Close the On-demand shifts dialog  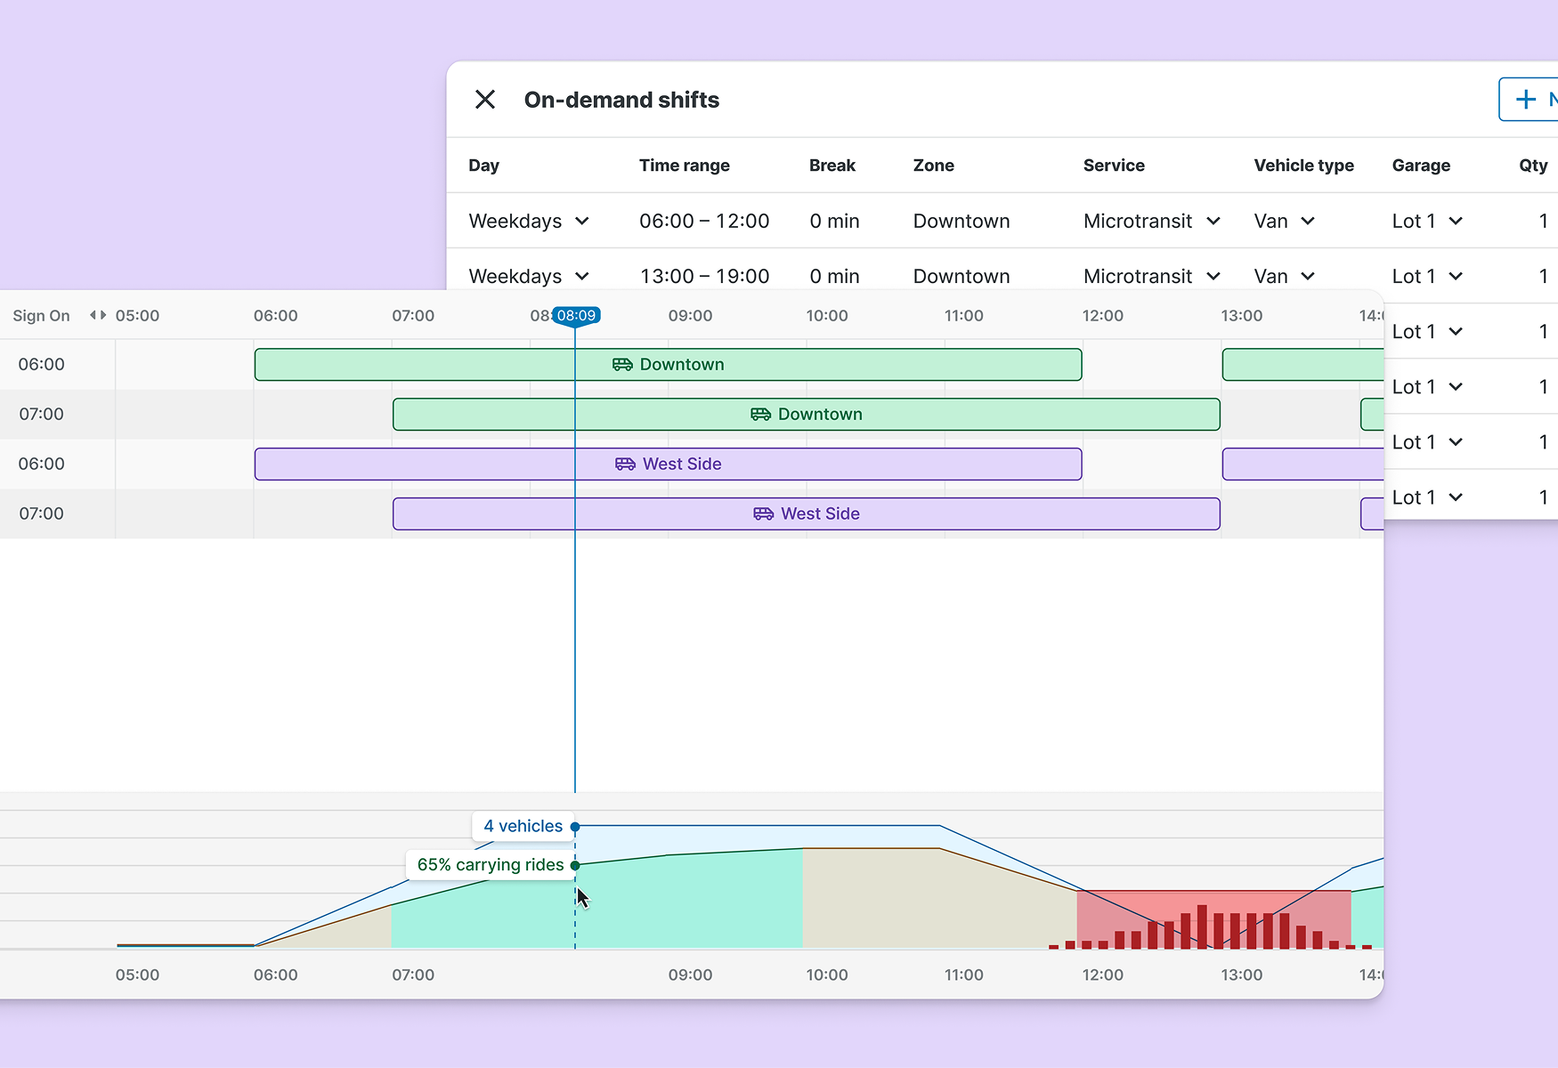point(485,100)
